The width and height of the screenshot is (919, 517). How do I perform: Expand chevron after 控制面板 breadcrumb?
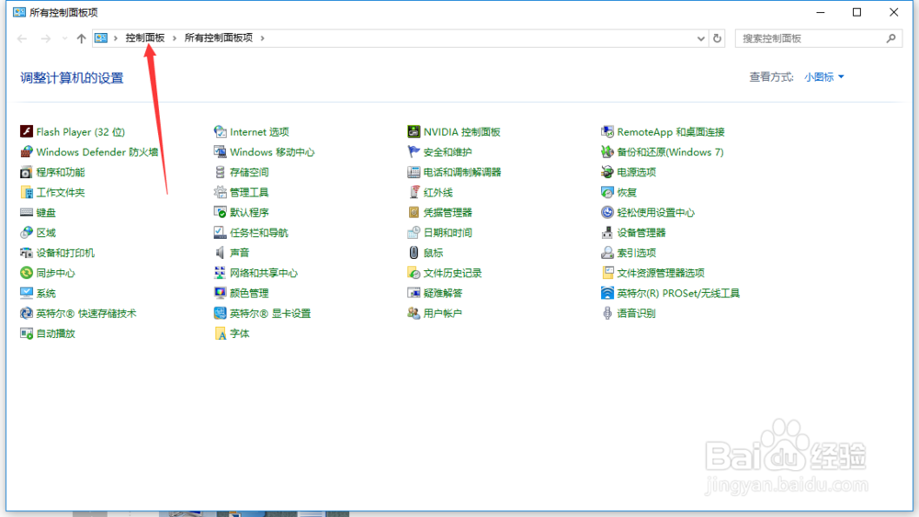(x=174, y=38)
